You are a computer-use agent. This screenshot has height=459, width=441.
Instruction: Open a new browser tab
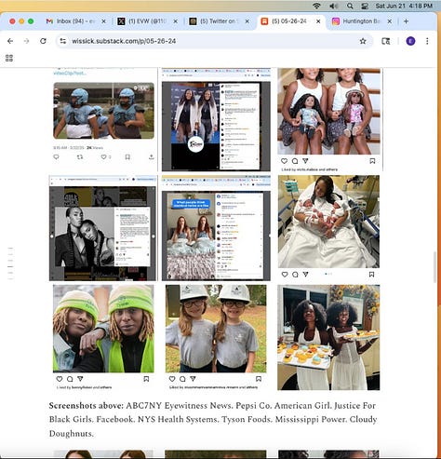406,21
